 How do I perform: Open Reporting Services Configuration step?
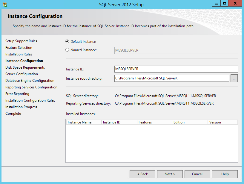click(31, 87)
